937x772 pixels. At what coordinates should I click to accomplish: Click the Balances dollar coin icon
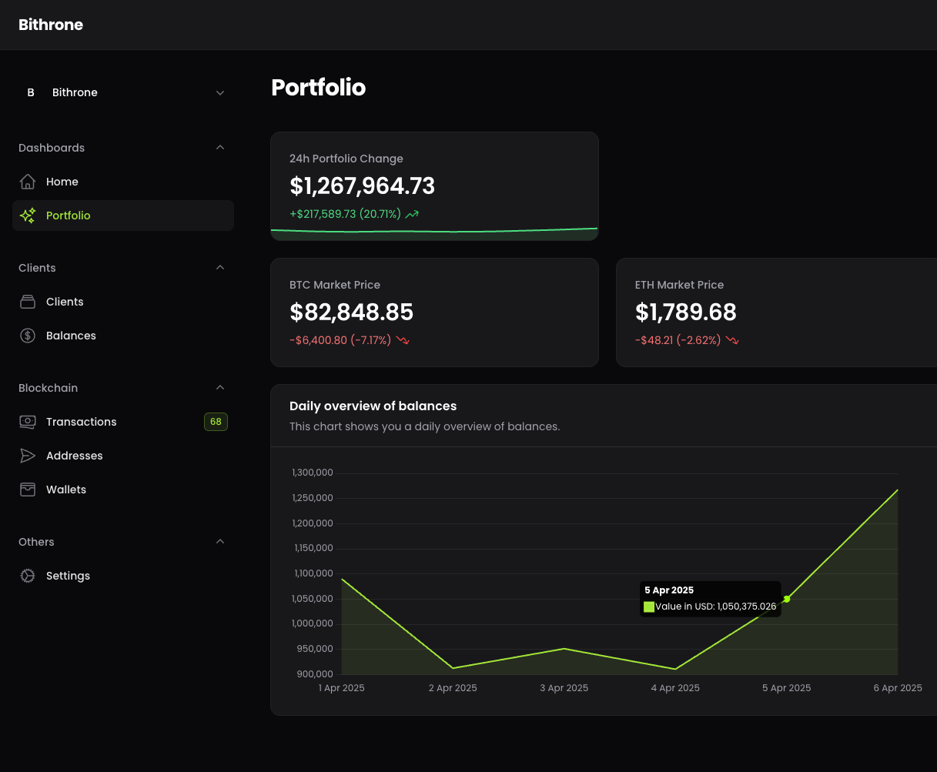(28, 336)
